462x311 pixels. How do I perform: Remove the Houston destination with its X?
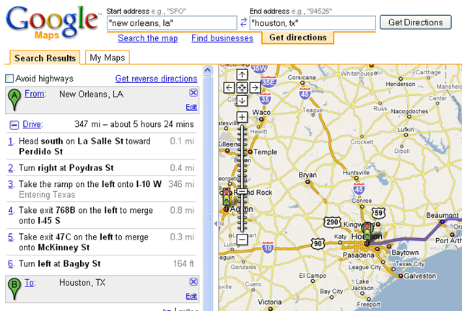click(193, 282)
